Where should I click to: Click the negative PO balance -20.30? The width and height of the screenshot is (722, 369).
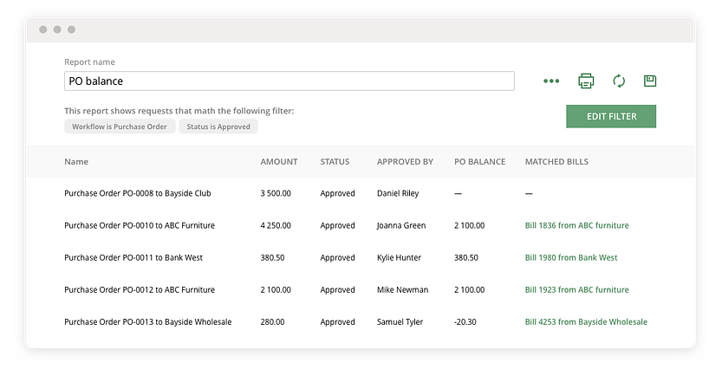[x=465, y=322]
